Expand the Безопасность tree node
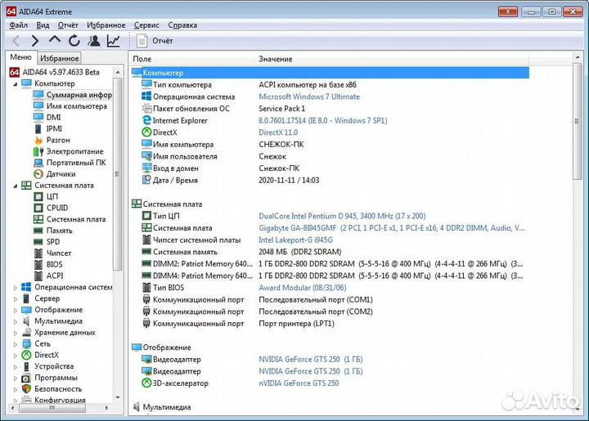 tap(16, 389)
